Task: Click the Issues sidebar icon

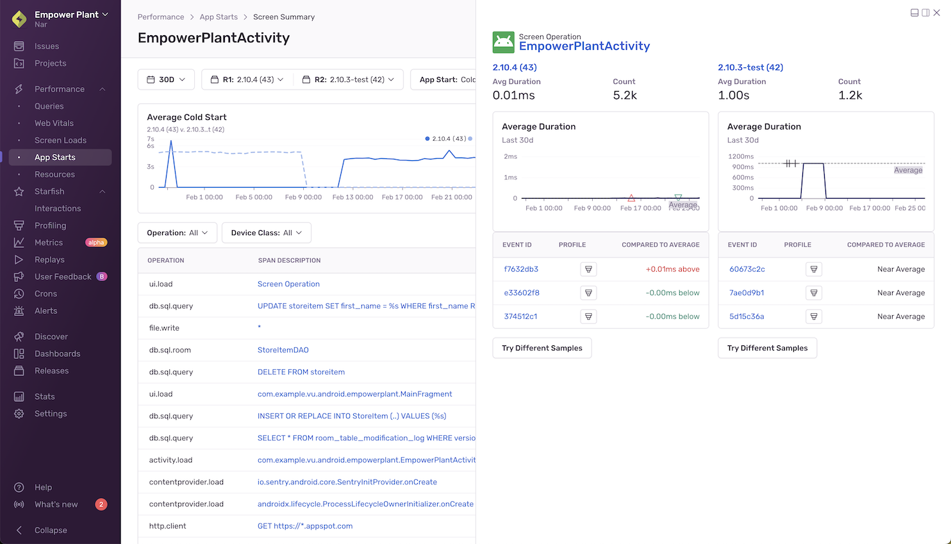Action: point(19,46)
